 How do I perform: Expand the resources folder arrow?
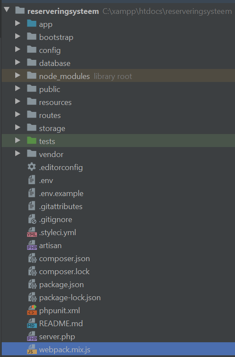click(17, 102)
